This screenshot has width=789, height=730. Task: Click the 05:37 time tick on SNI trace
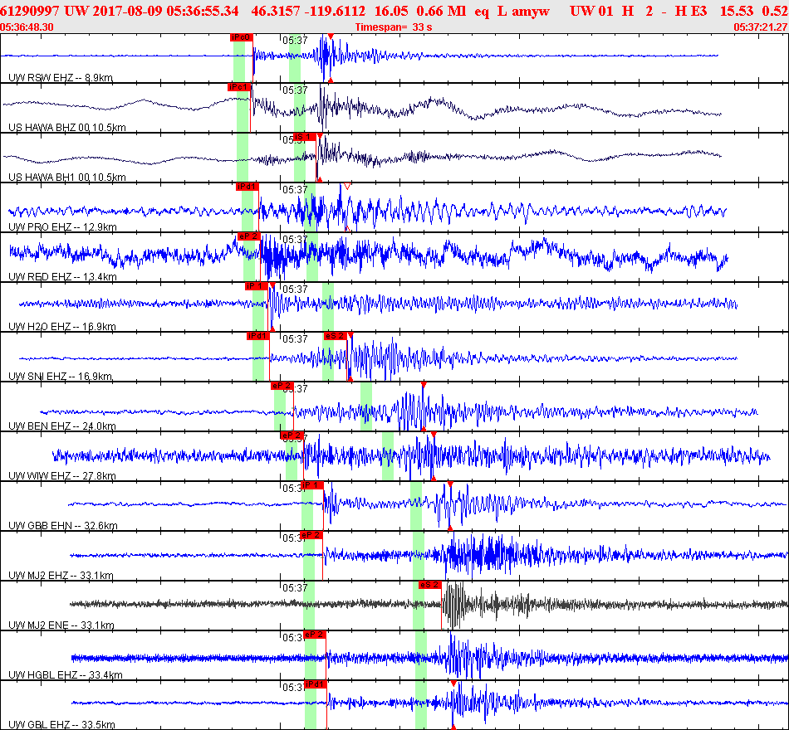click(295, 339)
